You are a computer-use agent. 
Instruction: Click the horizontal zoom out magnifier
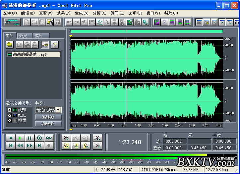(76, 138)
